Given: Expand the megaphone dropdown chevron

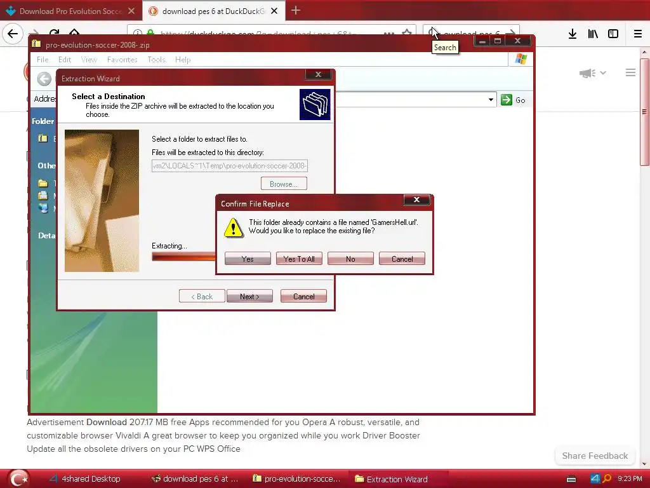Looking at the screenshot, I should [603, 73].
